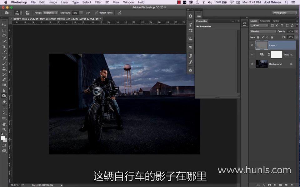Toggle Lock all padlock in Layers panel
The image size is (300, 187).
272,37
